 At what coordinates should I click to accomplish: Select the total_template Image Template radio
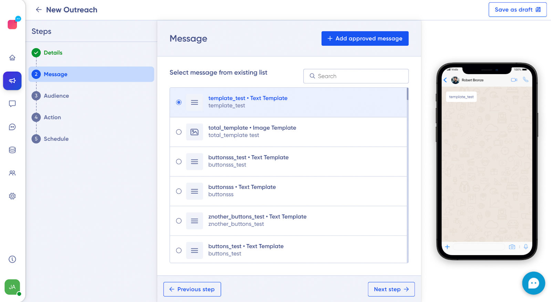click(x=179, y=132)
